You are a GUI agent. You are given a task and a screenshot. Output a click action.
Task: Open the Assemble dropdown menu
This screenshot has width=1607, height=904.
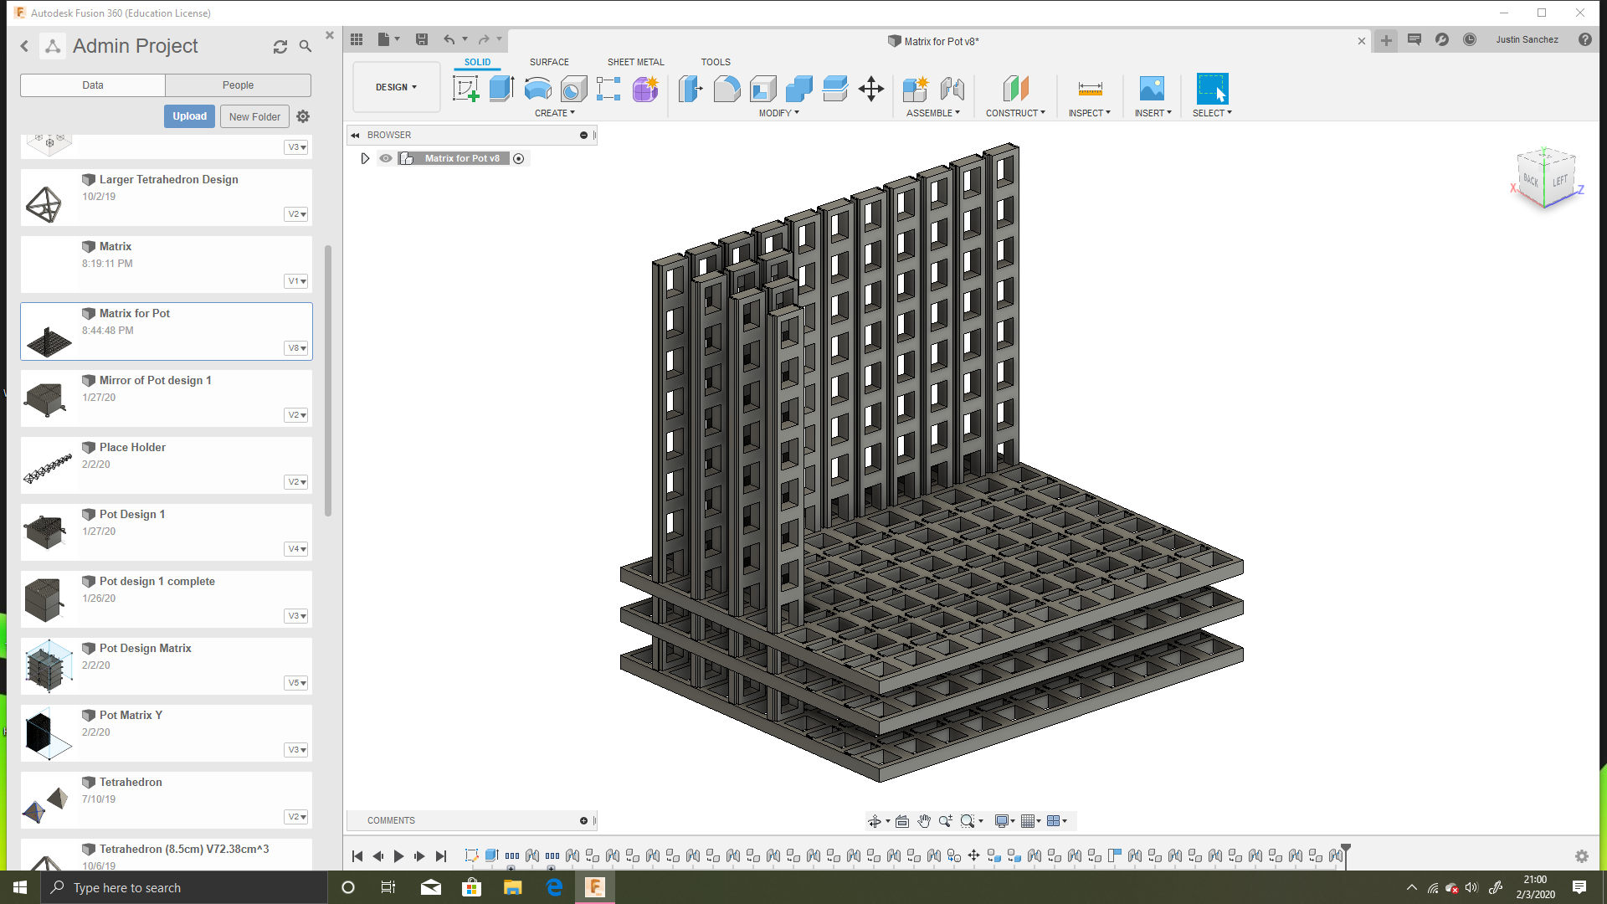[x=933, y=113]
